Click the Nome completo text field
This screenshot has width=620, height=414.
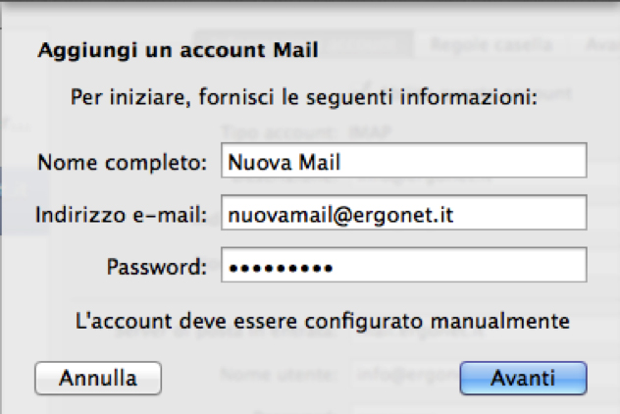click(402, 161)
